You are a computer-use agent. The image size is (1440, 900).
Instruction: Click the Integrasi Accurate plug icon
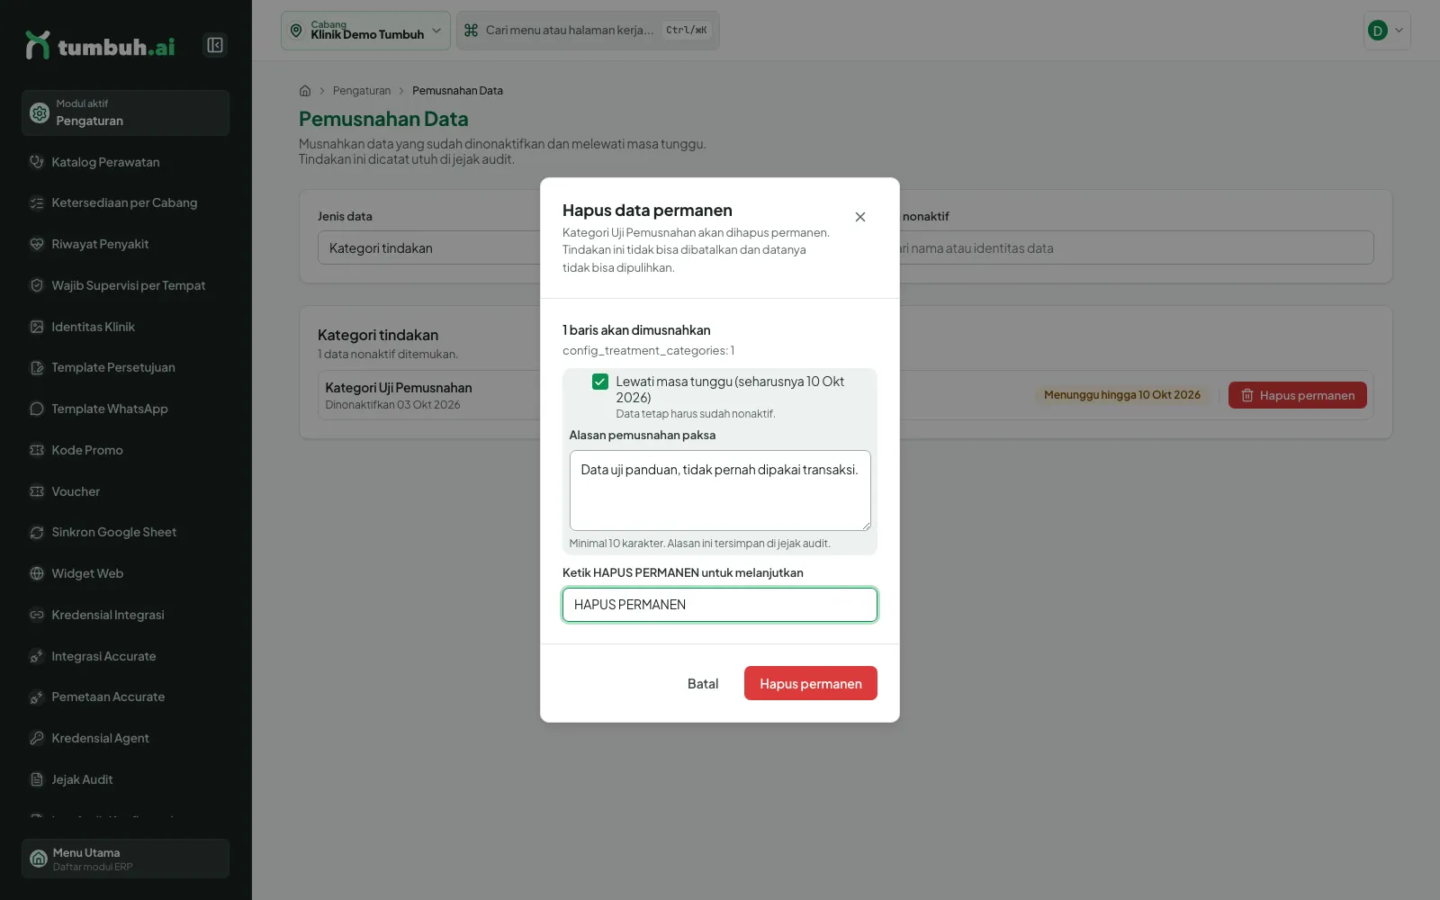37,656
